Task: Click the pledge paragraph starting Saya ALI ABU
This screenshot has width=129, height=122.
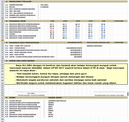Action: (67, 68)
